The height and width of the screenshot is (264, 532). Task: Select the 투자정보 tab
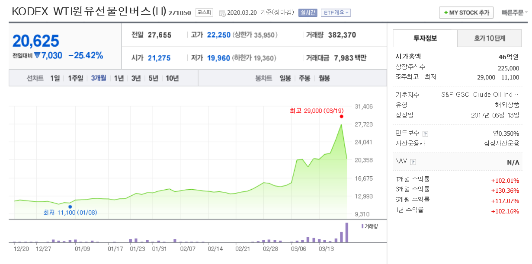[424, 38]
